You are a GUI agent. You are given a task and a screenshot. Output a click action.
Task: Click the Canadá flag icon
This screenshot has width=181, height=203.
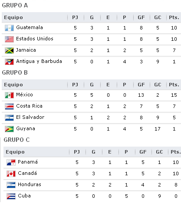(x=11, y=174)
